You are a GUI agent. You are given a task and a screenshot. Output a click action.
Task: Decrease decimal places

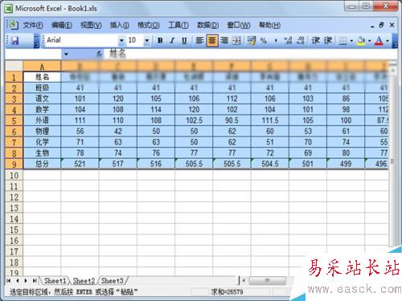coord(301,41)
